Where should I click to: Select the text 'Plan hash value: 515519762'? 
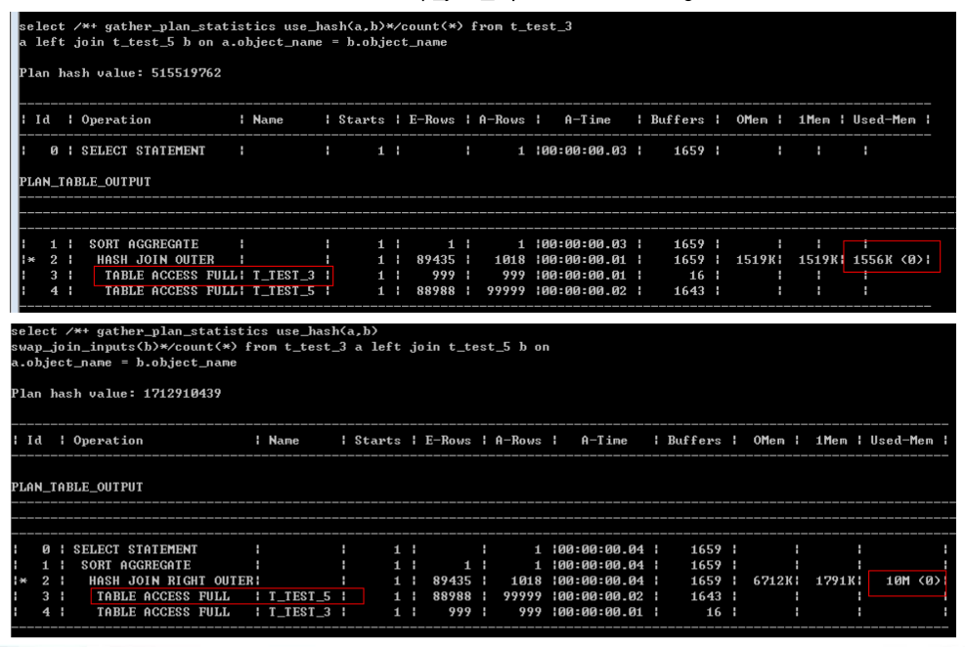click(x=120, y=73)
